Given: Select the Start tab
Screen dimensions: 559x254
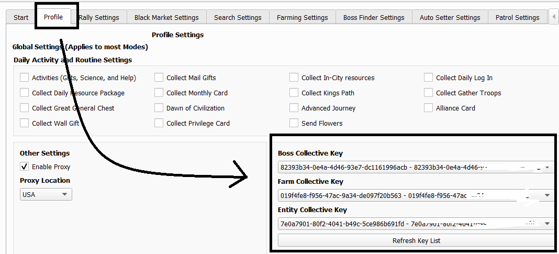Looking at the screenshot, I should point(21,17).
